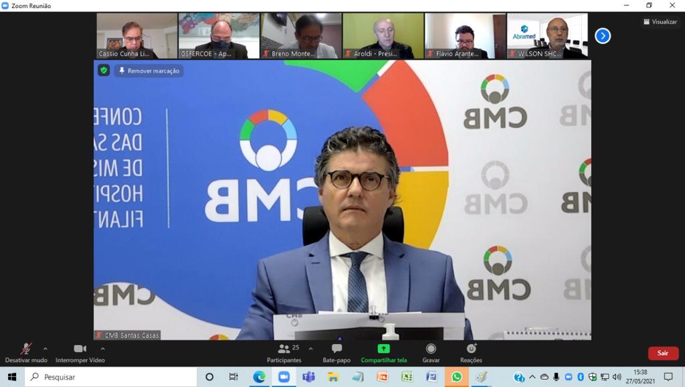685x387 pixels.
Task: Open the blue help icon in system tray
Action: [x=519, y=377]
